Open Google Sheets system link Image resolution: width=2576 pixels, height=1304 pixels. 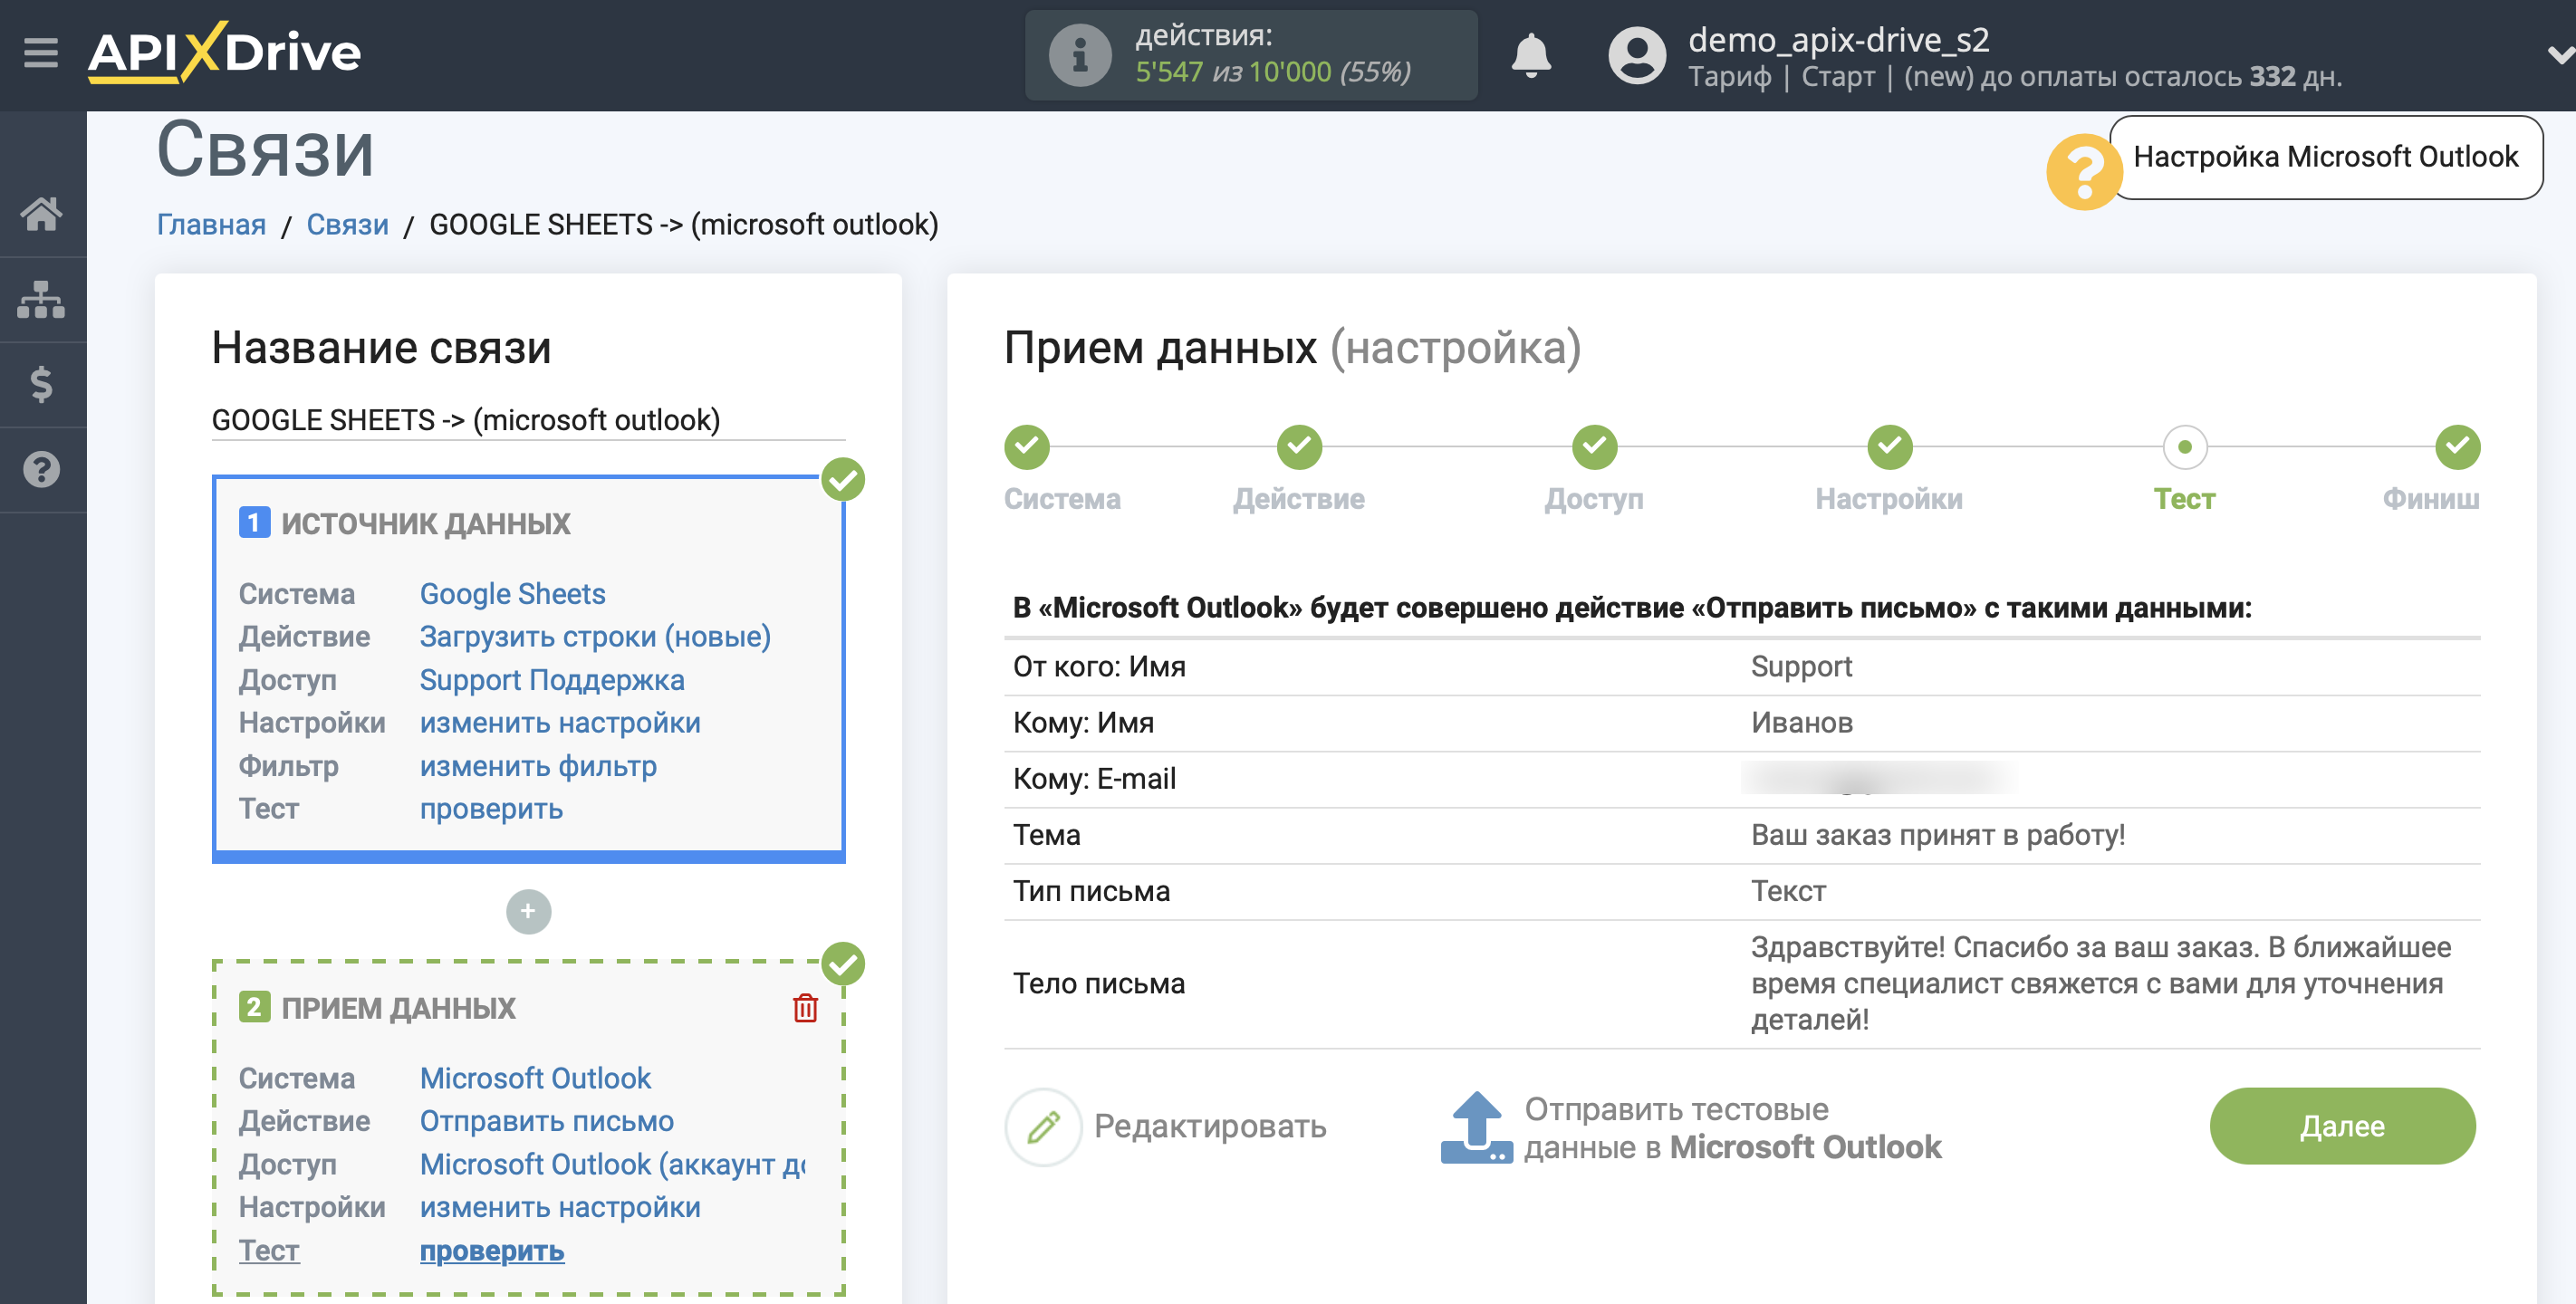click(x=512, y=594)
